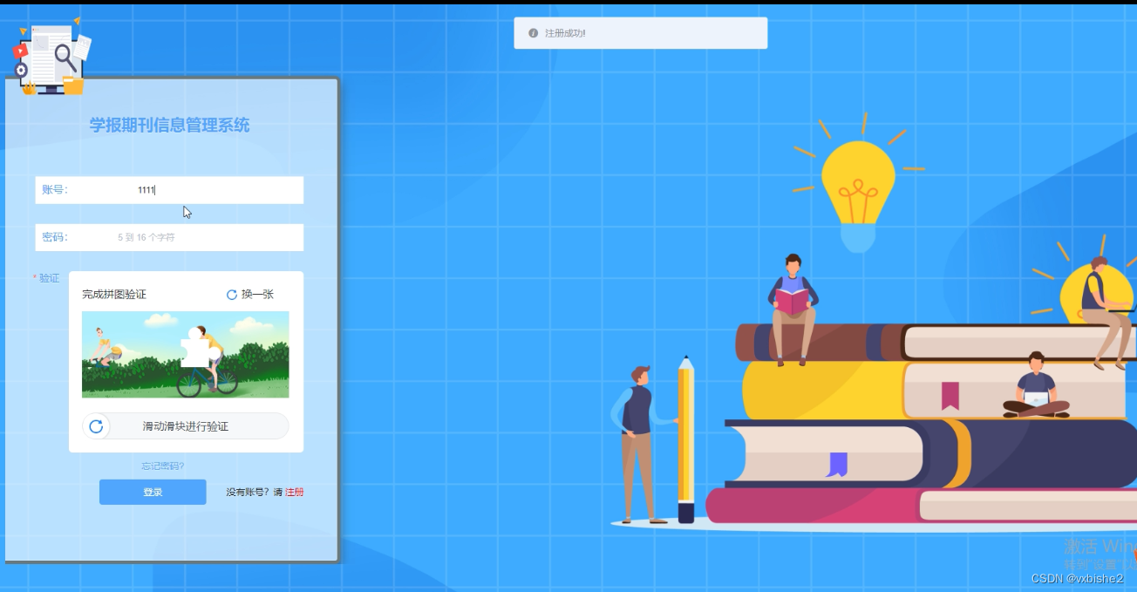Click the 滑动滑块进行验证 slider track
1137x592 pixels.
(186, 426)
